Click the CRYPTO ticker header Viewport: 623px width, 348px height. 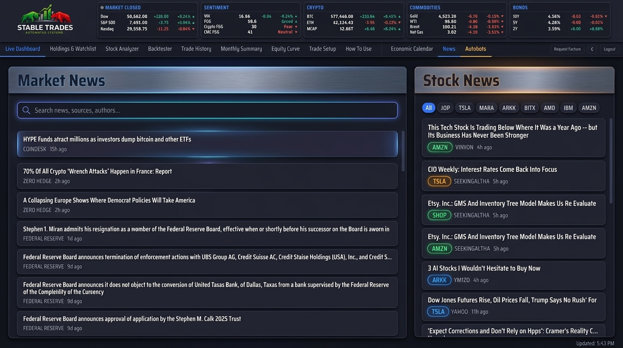tap(315, 8)
